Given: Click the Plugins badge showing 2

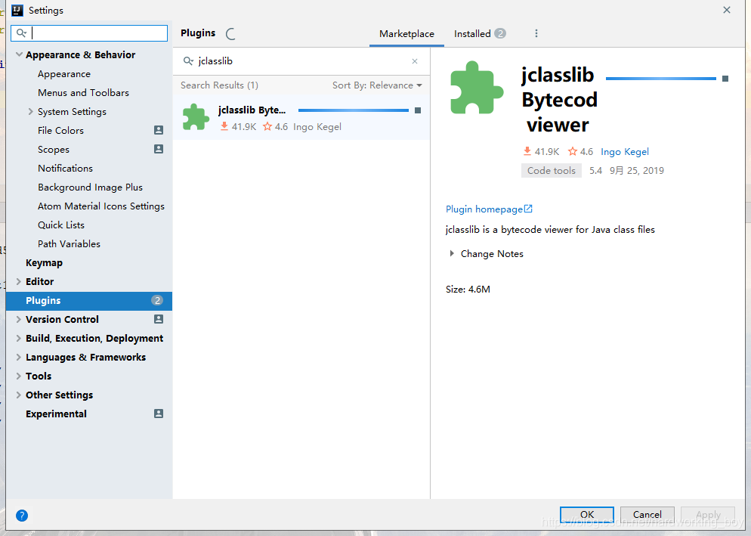Looking at the screenshot, I should tap(157, 300).
